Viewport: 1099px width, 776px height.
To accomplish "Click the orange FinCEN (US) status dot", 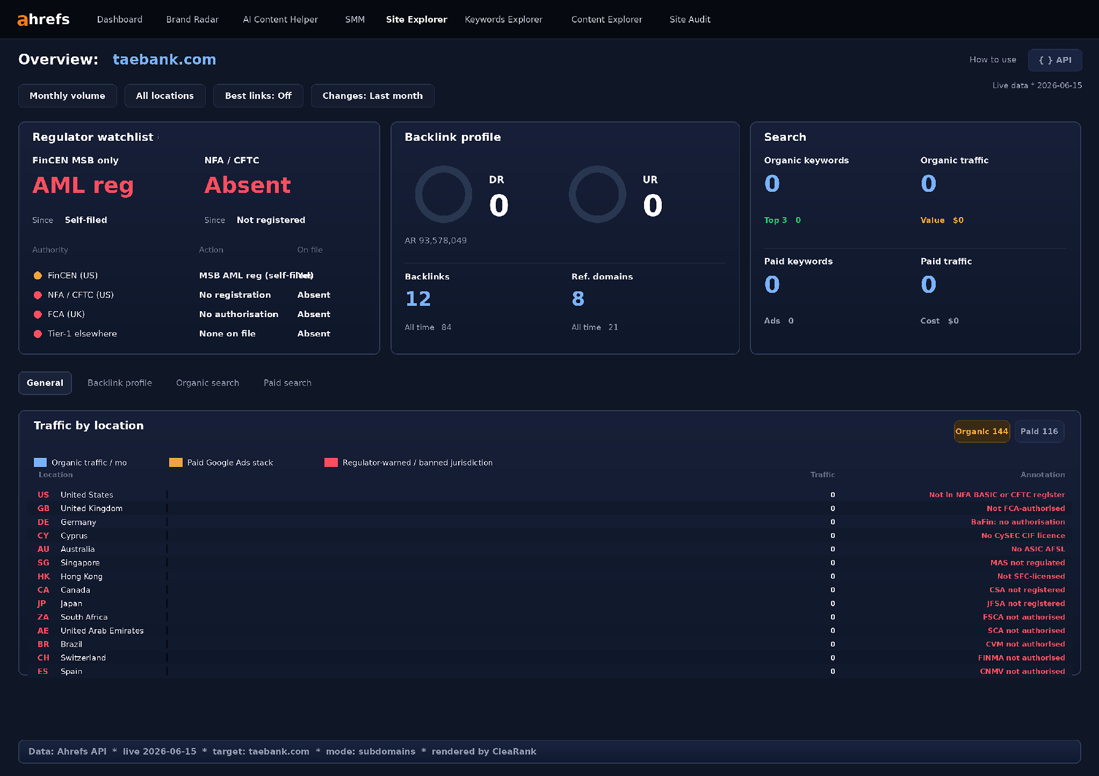I will tap(38, 276).
